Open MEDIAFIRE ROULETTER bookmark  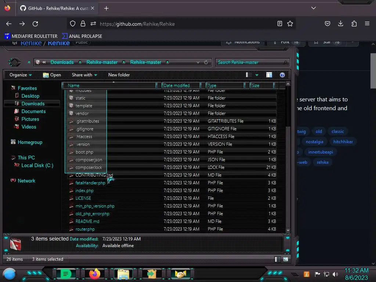pyautogui.click(x=31, y=36)
